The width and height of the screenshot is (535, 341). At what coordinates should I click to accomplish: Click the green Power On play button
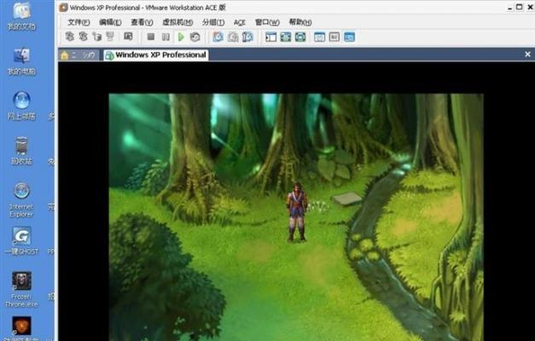pos(181,37)
